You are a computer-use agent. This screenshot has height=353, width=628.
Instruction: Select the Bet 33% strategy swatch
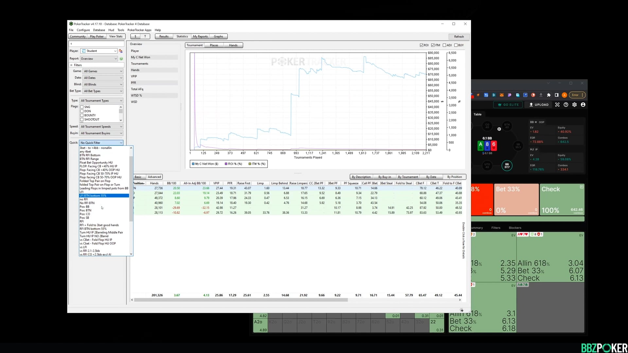coord(516,199)
